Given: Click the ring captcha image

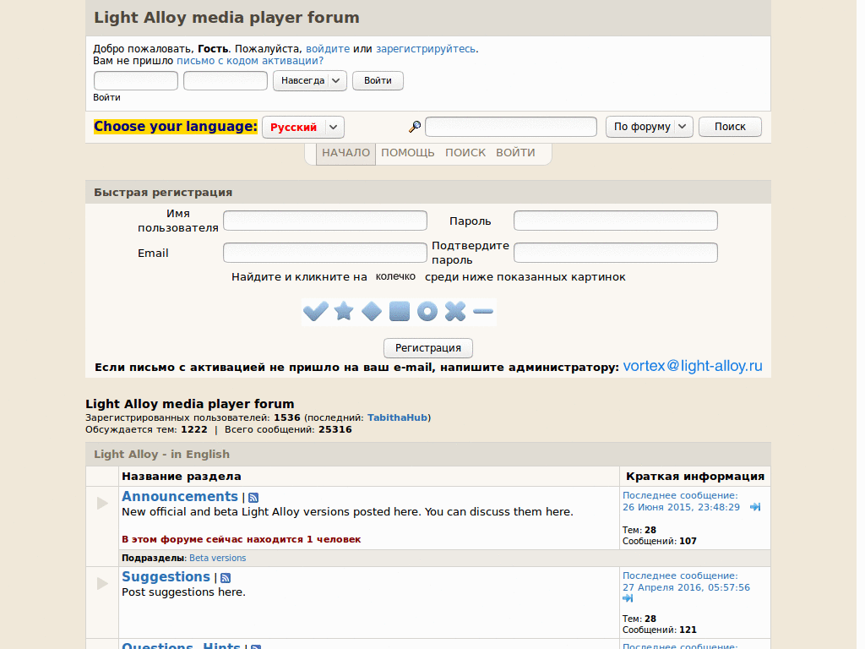Looking at the screenshot, I should 427,311.
